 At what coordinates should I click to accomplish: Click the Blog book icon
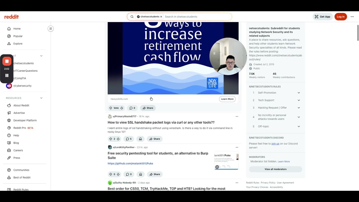[x=9, y=143]
